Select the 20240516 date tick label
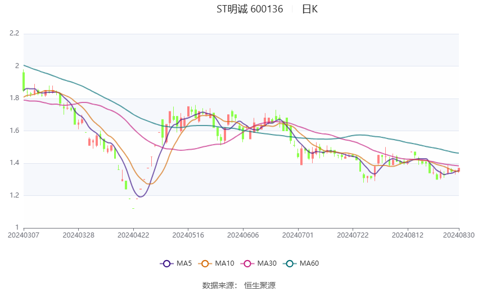This screenshot has width=478, height=291. [x=188, y=235]
